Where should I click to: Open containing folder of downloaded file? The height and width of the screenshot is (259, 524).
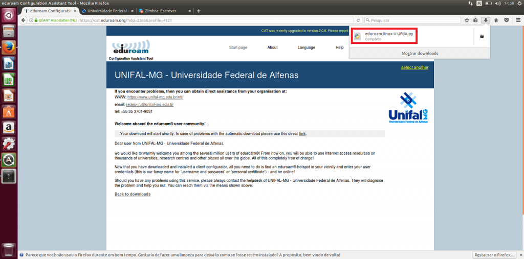[x=482, y=36]
